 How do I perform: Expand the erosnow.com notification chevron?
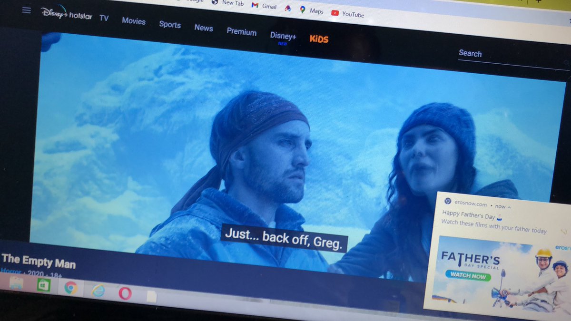pyautogui.click(x=509, y=207)
